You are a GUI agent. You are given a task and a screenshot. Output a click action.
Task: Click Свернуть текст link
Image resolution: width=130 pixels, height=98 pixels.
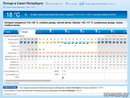(x=10, y=94)
